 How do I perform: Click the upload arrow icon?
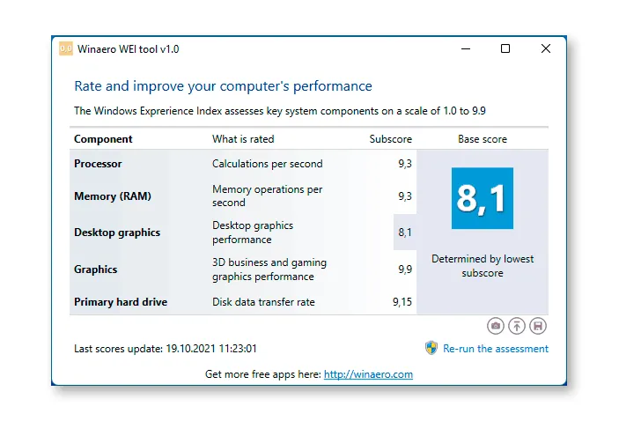pos(517,326)
